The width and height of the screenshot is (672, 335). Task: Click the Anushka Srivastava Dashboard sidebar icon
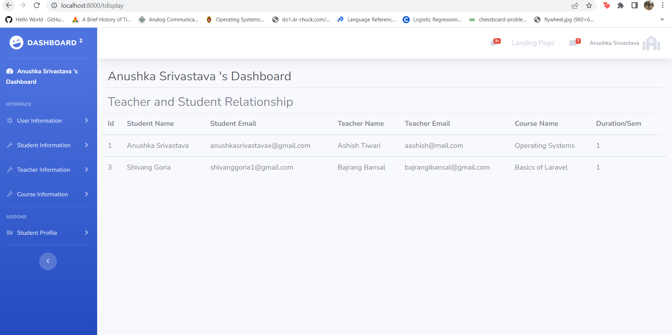tap(9, 71)
